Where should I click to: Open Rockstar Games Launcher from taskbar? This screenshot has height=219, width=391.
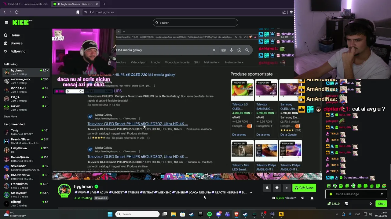[281, 214]
